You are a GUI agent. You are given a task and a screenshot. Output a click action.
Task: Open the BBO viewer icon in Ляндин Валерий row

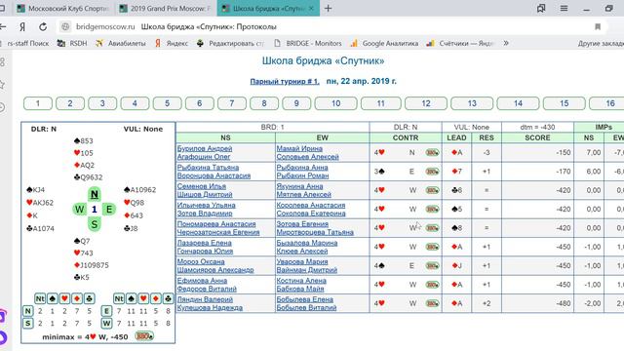coord(432,303)
